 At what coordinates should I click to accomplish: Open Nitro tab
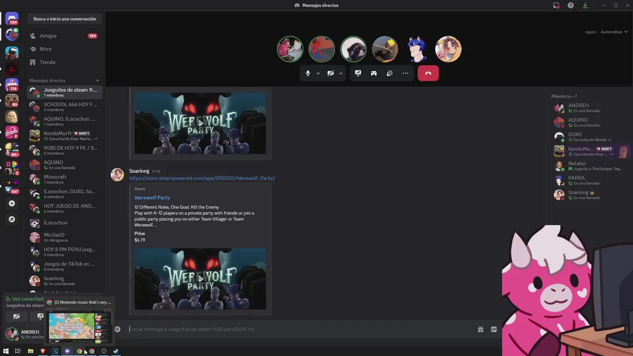(65, 49)
